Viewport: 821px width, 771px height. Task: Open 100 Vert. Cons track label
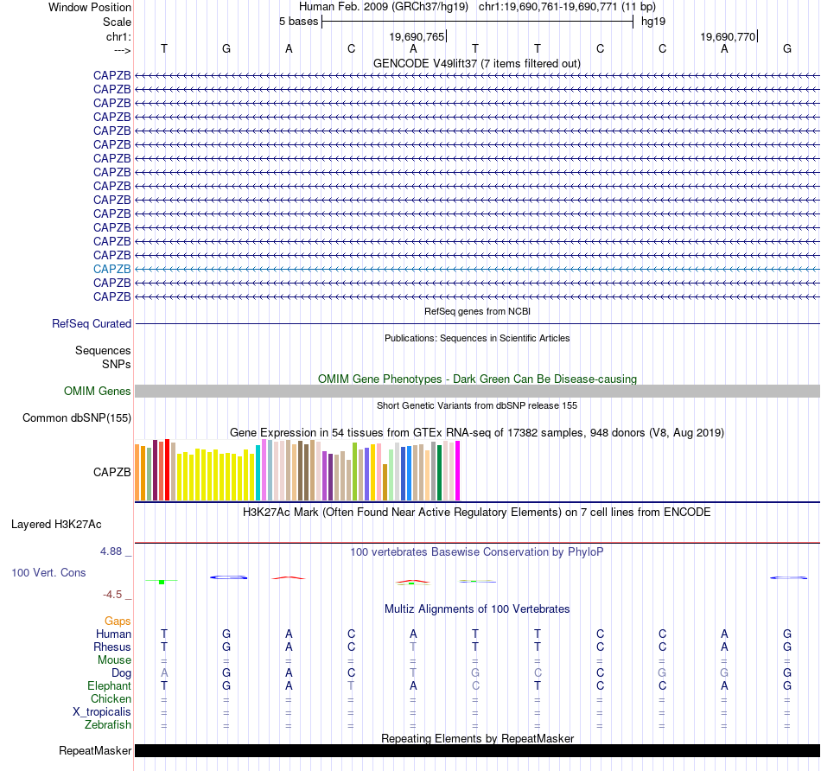click(x=48, y=572)
